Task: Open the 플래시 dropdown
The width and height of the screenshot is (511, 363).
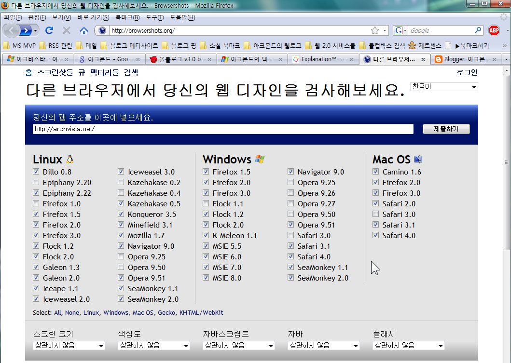Action: click(x=408, y=346)
